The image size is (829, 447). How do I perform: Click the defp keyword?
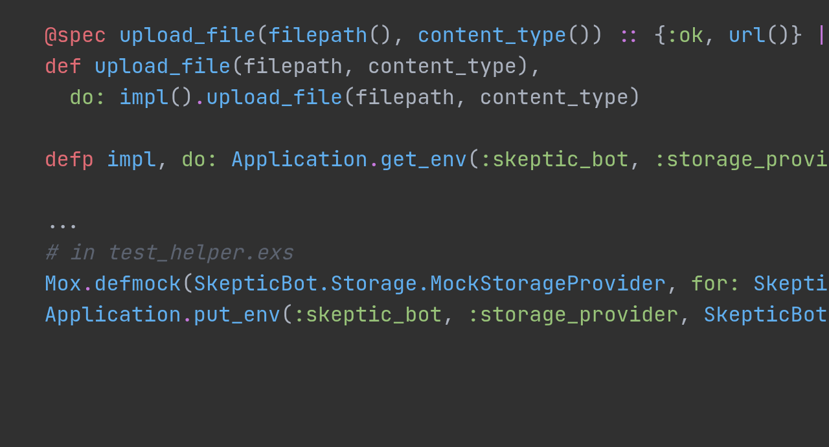(69, 160)
